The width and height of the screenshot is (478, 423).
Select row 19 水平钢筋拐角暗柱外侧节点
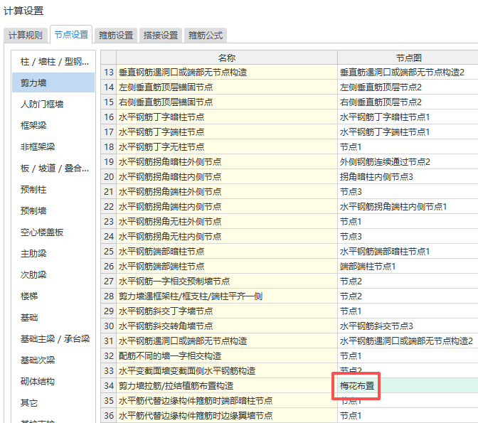(x=227, y=162)
